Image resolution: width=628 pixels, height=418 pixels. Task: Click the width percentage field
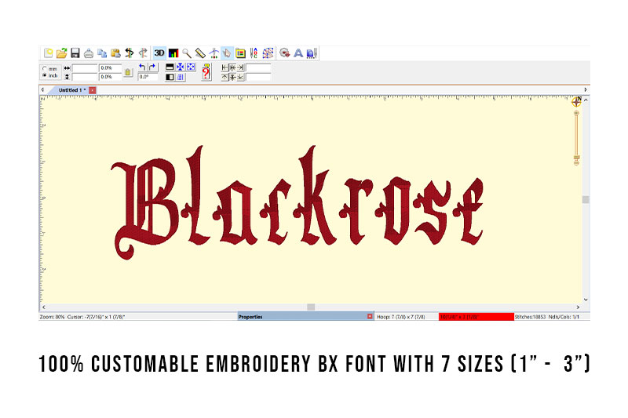110,68
